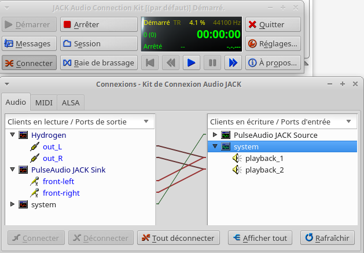Click the transport fast-forward button
364x253 pixels.
(x=233, y=63)
